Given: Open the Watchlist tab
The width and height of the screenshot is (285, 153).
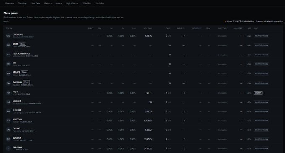Looking at the screenshot, I should pos(87,3).
